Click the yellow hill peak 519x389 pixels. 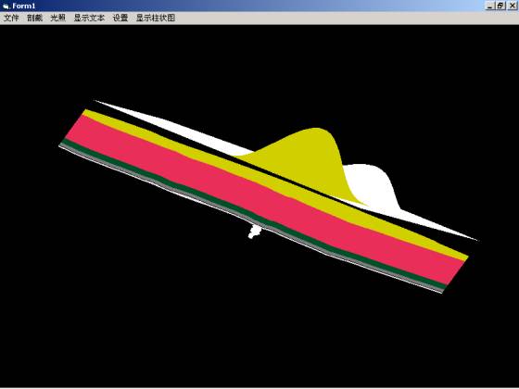(318, 131)
